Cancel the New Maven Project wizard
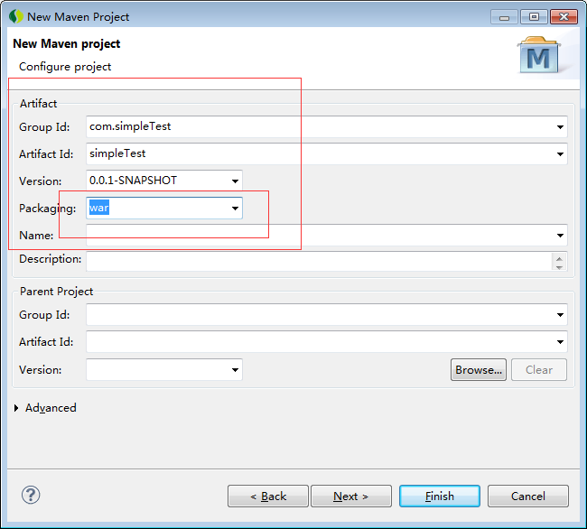This screenshot has width=587, height=529. (528, 497)
